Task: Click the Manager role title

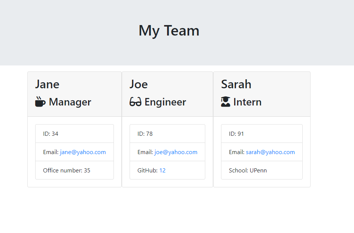Action: (x=70, y=102)
